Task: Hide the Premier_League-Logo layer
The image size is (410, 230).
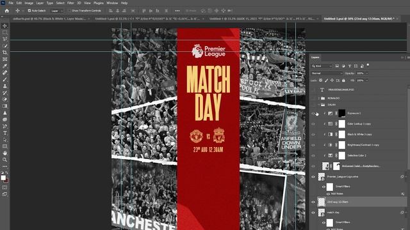Action: click(313, 176)
